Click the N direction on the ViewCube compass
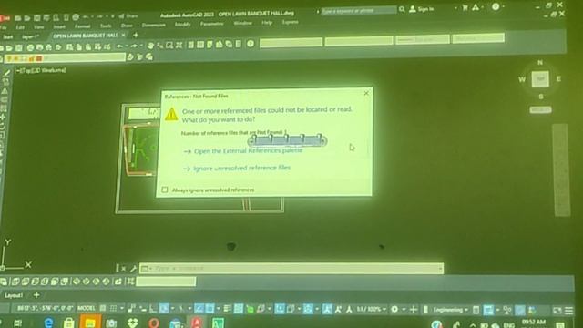Viewport: 583px width, 328px height. [540, 63]
